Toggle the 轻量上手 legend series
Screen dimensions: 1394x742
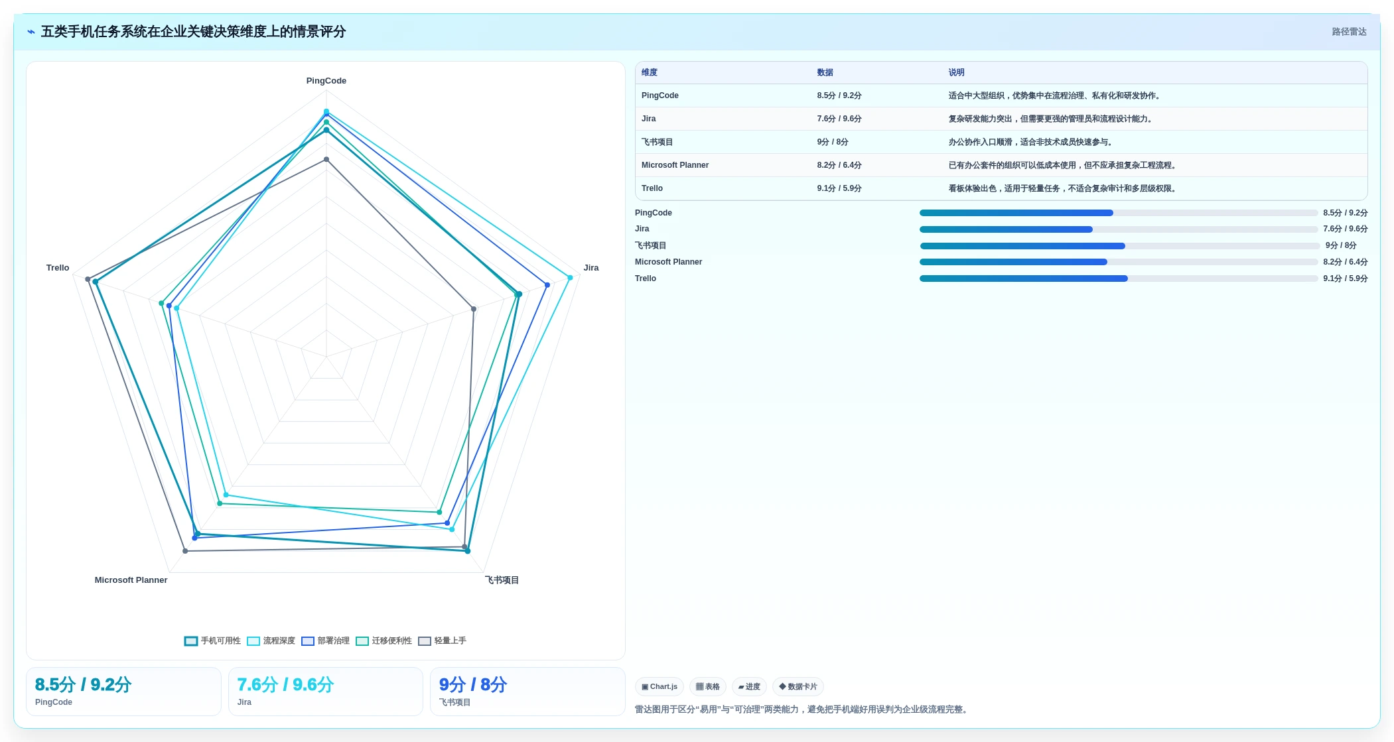coord(442,641)
